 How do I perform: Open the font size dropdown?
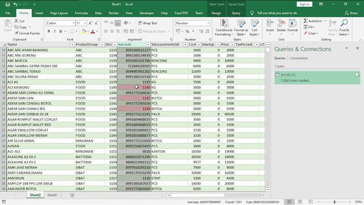[85, 23]
